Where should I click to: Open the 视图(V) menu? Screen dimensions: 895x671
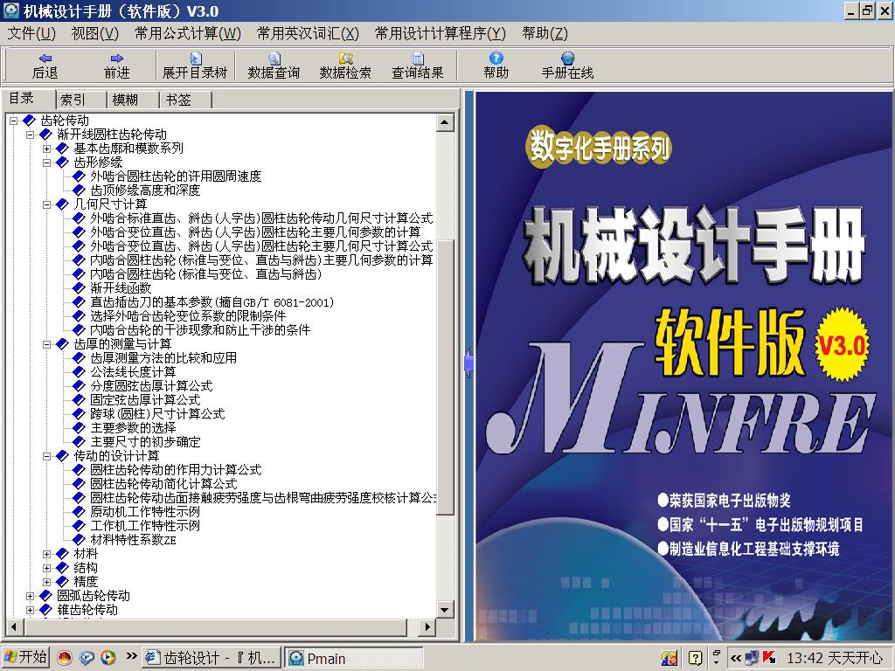[94, 34]
